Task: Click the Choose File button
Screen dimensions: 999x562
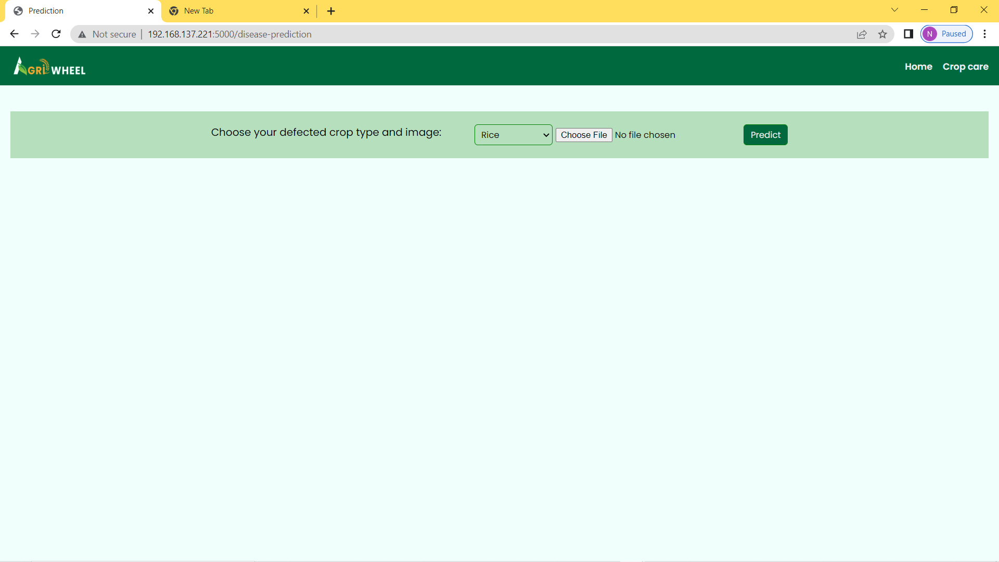Action: tap(584, 135)
